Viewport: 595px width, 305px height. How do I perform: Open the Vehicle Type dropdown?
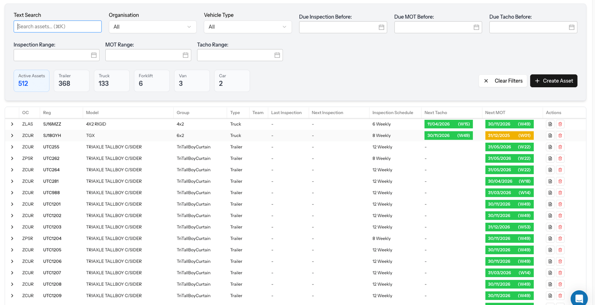[x=248, y=27]
